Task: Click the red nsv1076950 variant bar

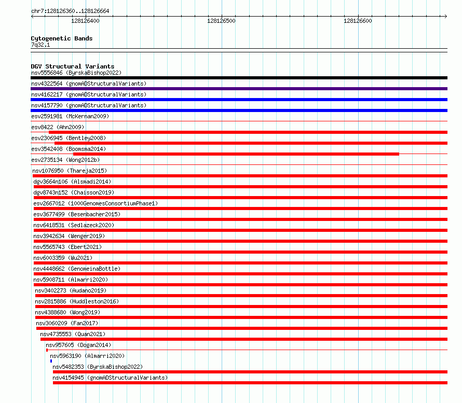Action: (240, 176)
